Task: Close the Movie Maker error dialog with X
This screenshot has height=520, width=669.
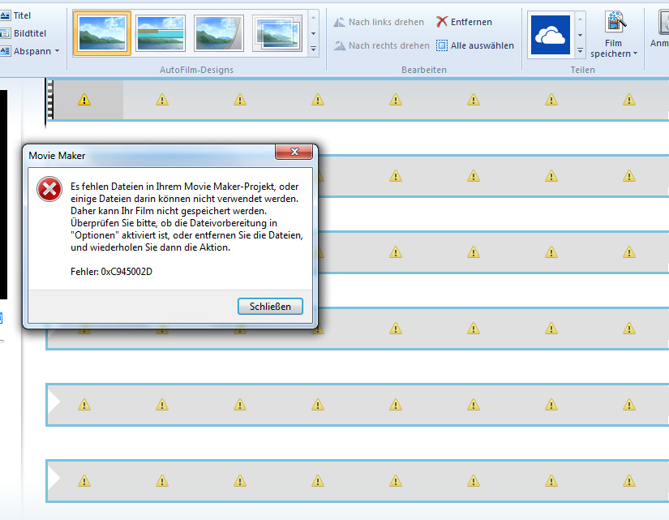Action: [x=294, y=152]
